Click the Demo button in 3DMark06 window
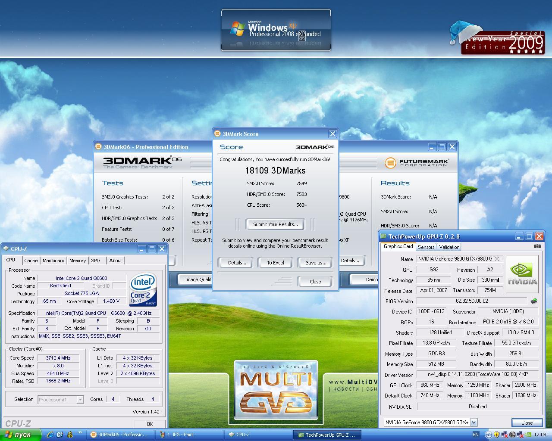 (x=366, y=280)
